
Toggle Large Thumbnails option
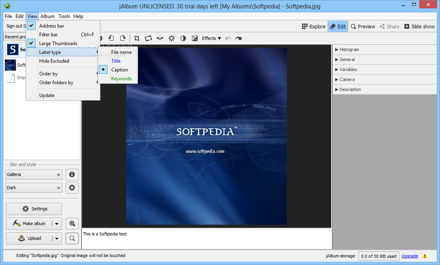click(32, 43)
